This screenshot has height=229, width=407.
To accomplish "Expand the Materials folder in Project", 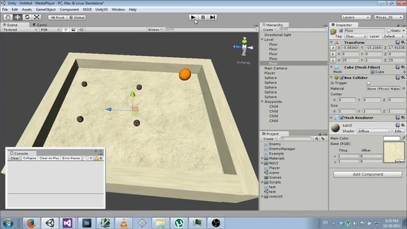I will coord(262,158).
